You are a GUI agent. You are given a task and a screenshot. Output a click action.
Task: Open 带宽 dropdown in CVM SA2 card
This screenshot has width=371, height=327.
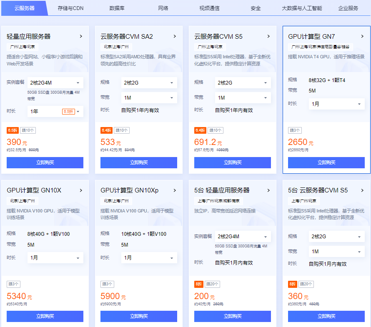pyautogui.click(x=149, y=97)
